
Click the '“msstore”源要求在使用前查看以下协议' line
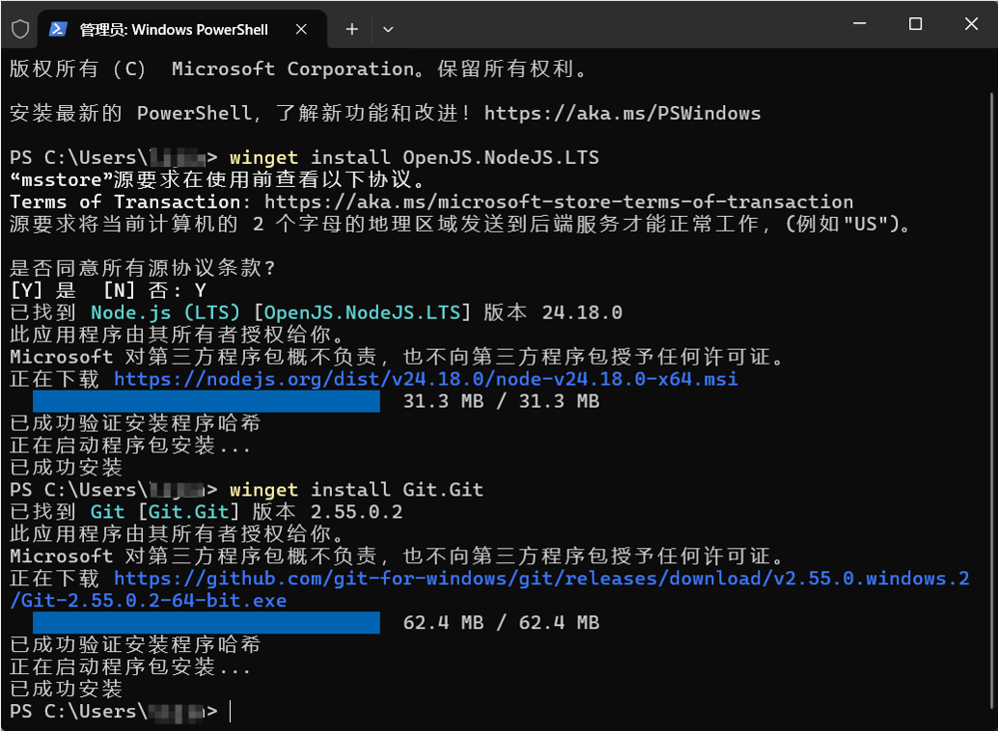(x=218, y=180)
